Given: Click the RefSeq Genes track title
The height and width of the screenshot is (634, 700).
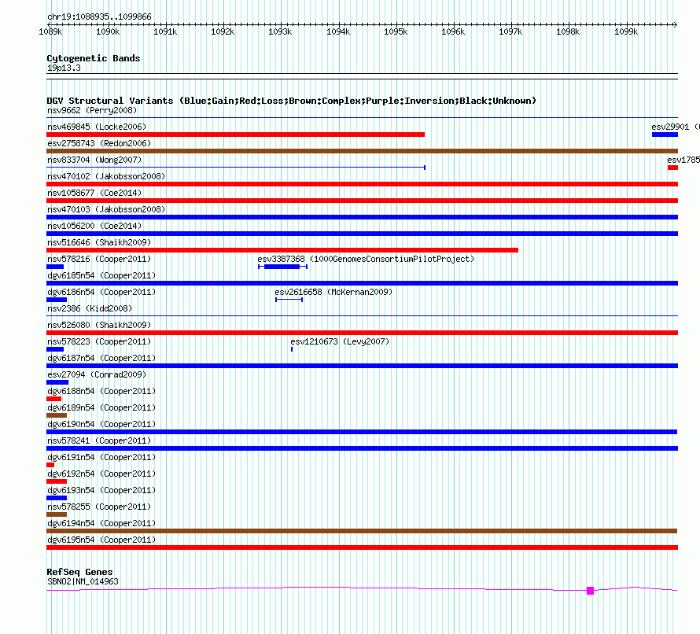Looking at the screenshot, I should 79,572.
